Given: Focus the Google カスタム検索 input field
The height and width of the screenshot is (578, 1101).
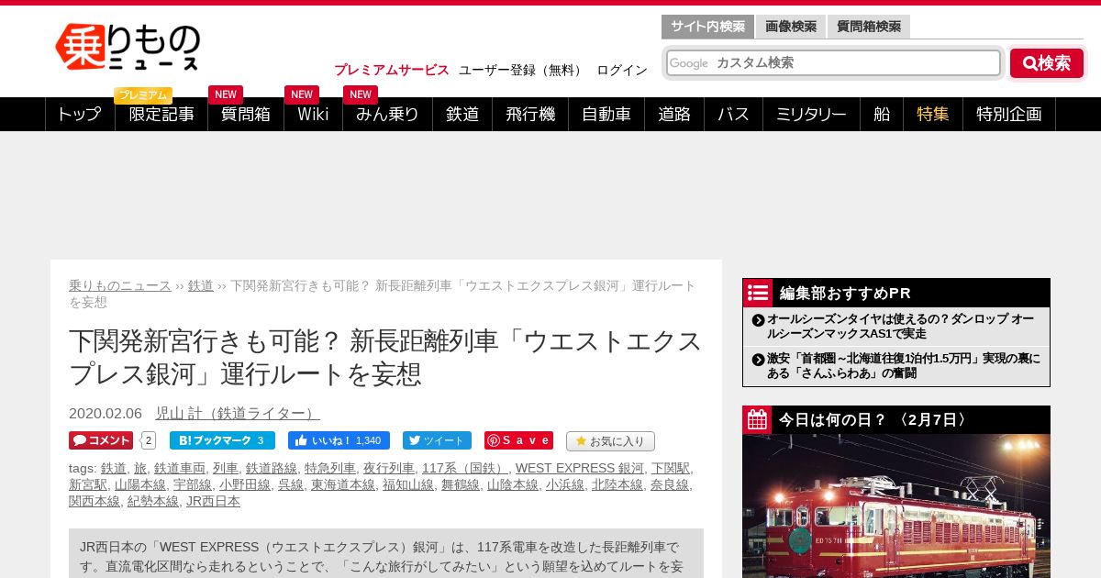Looking at the screenshot, I should [833, 63].
